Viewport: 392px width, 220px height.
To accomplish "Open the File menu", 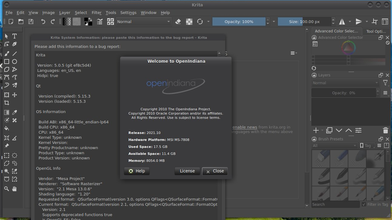I will (x=9, y=12).
